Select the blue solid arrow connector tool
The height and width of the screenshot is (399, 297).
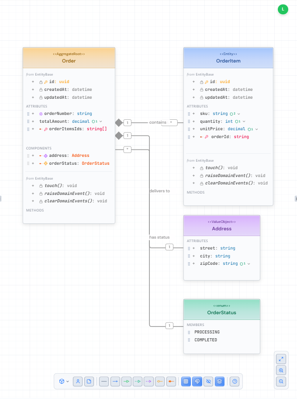[115, 382]
